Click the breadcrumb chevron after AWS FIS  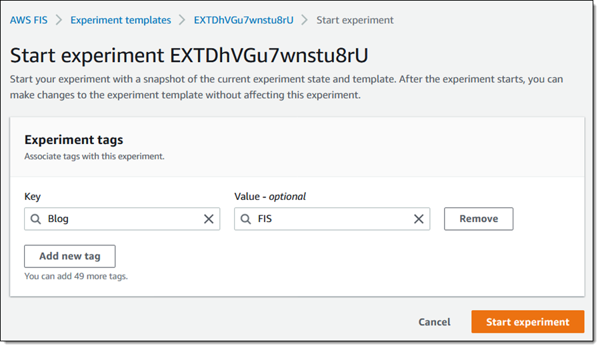(x=59, y=20)
